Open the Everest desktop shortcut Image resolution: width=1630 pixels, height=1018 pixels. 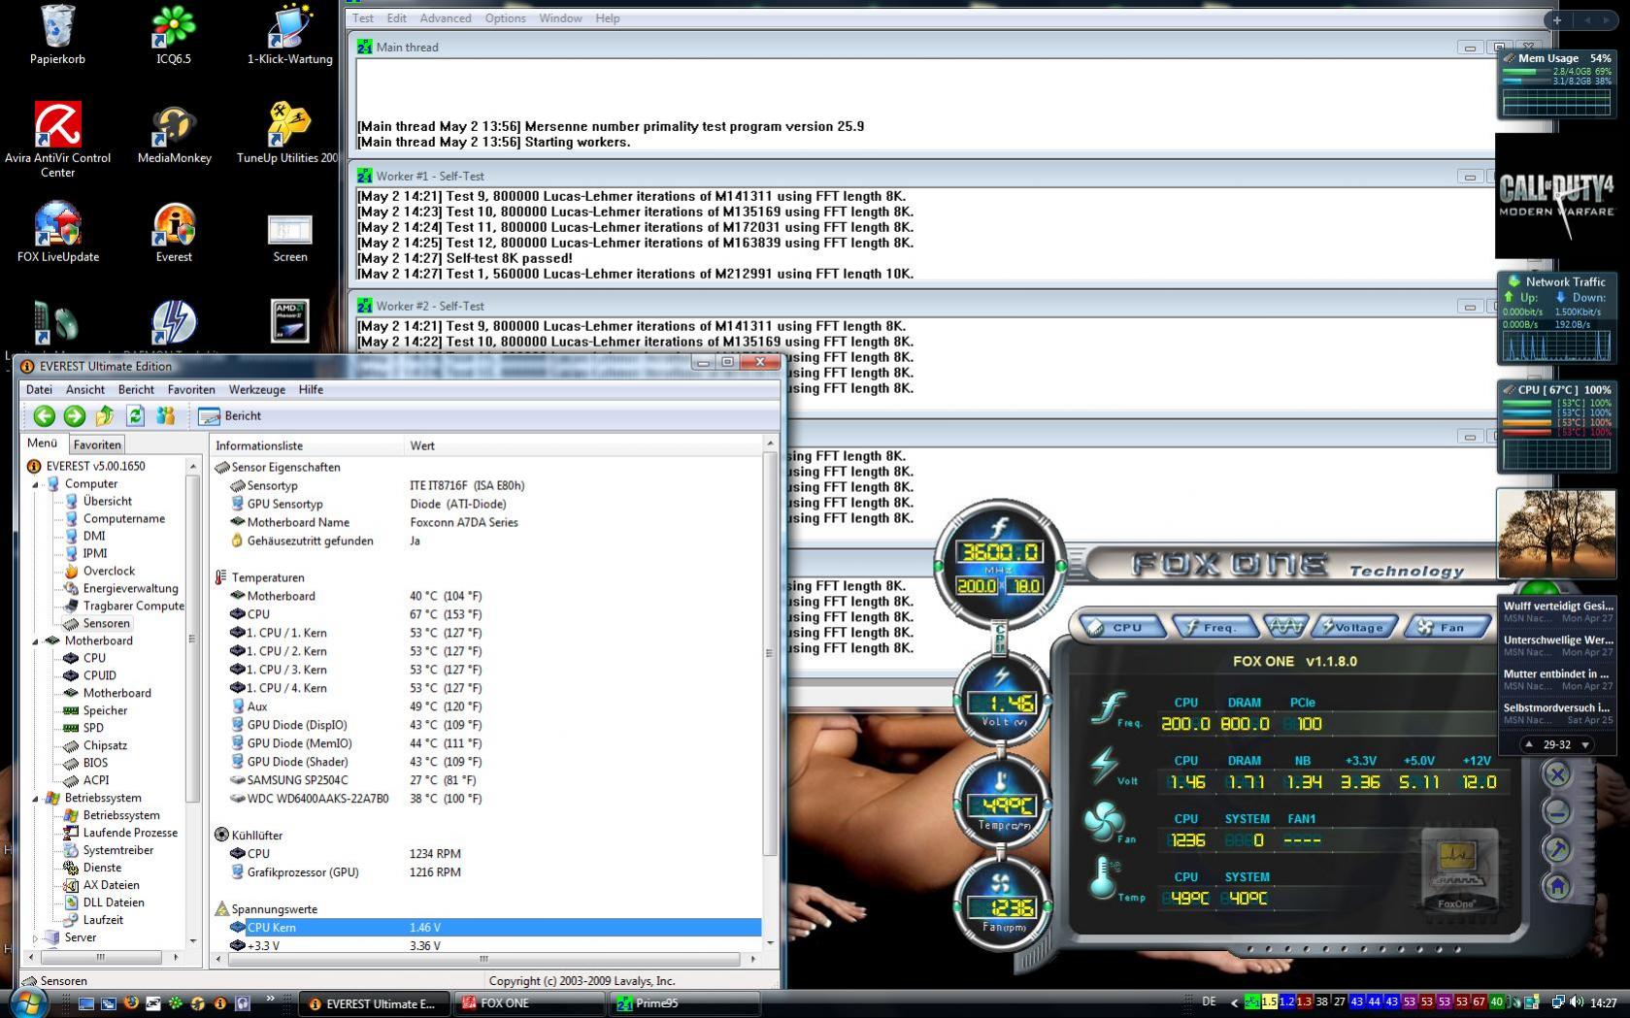[174, 234]
